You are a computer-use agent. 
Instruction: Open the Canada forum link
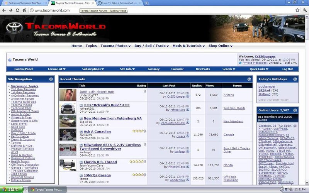tap(229, 135)
